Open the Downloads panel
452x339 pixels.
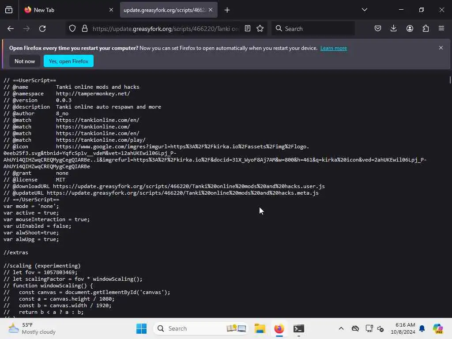point(393,28)
